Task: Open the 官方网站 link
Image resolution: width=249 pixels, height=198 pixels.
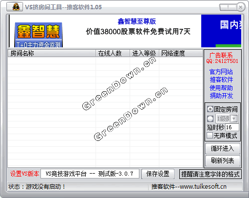Action: pos(221,72)
